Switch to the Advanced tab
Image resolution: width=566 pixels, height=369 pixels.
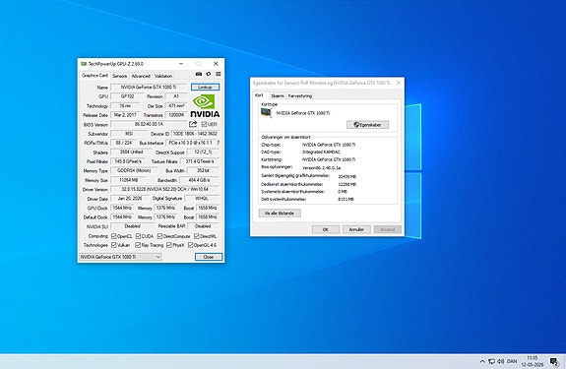coord(141,76)
